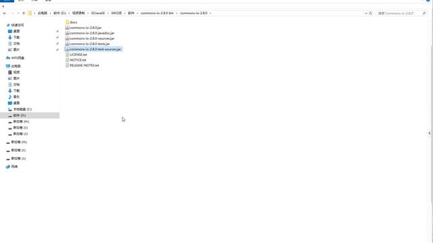The width and height of the screenshot is (433, 243).
Task: Open 图片 Pictures under This PC
Action: coord(14,78)
